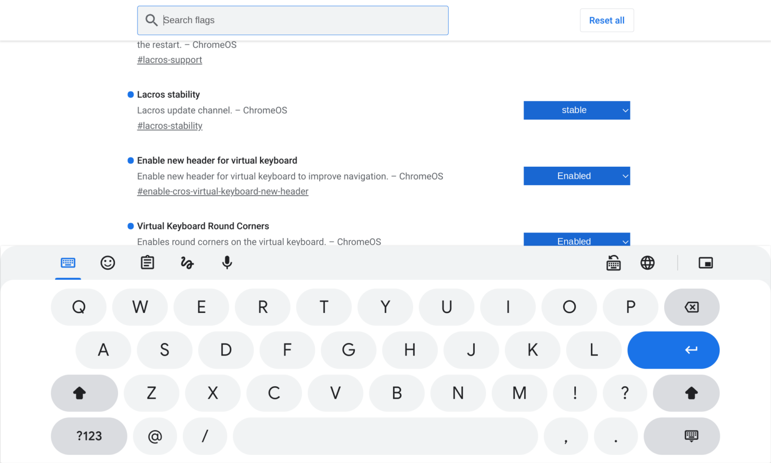Toggle the left Shift key
This screenshot has width=771, height=463.
[x=84, y=393]
